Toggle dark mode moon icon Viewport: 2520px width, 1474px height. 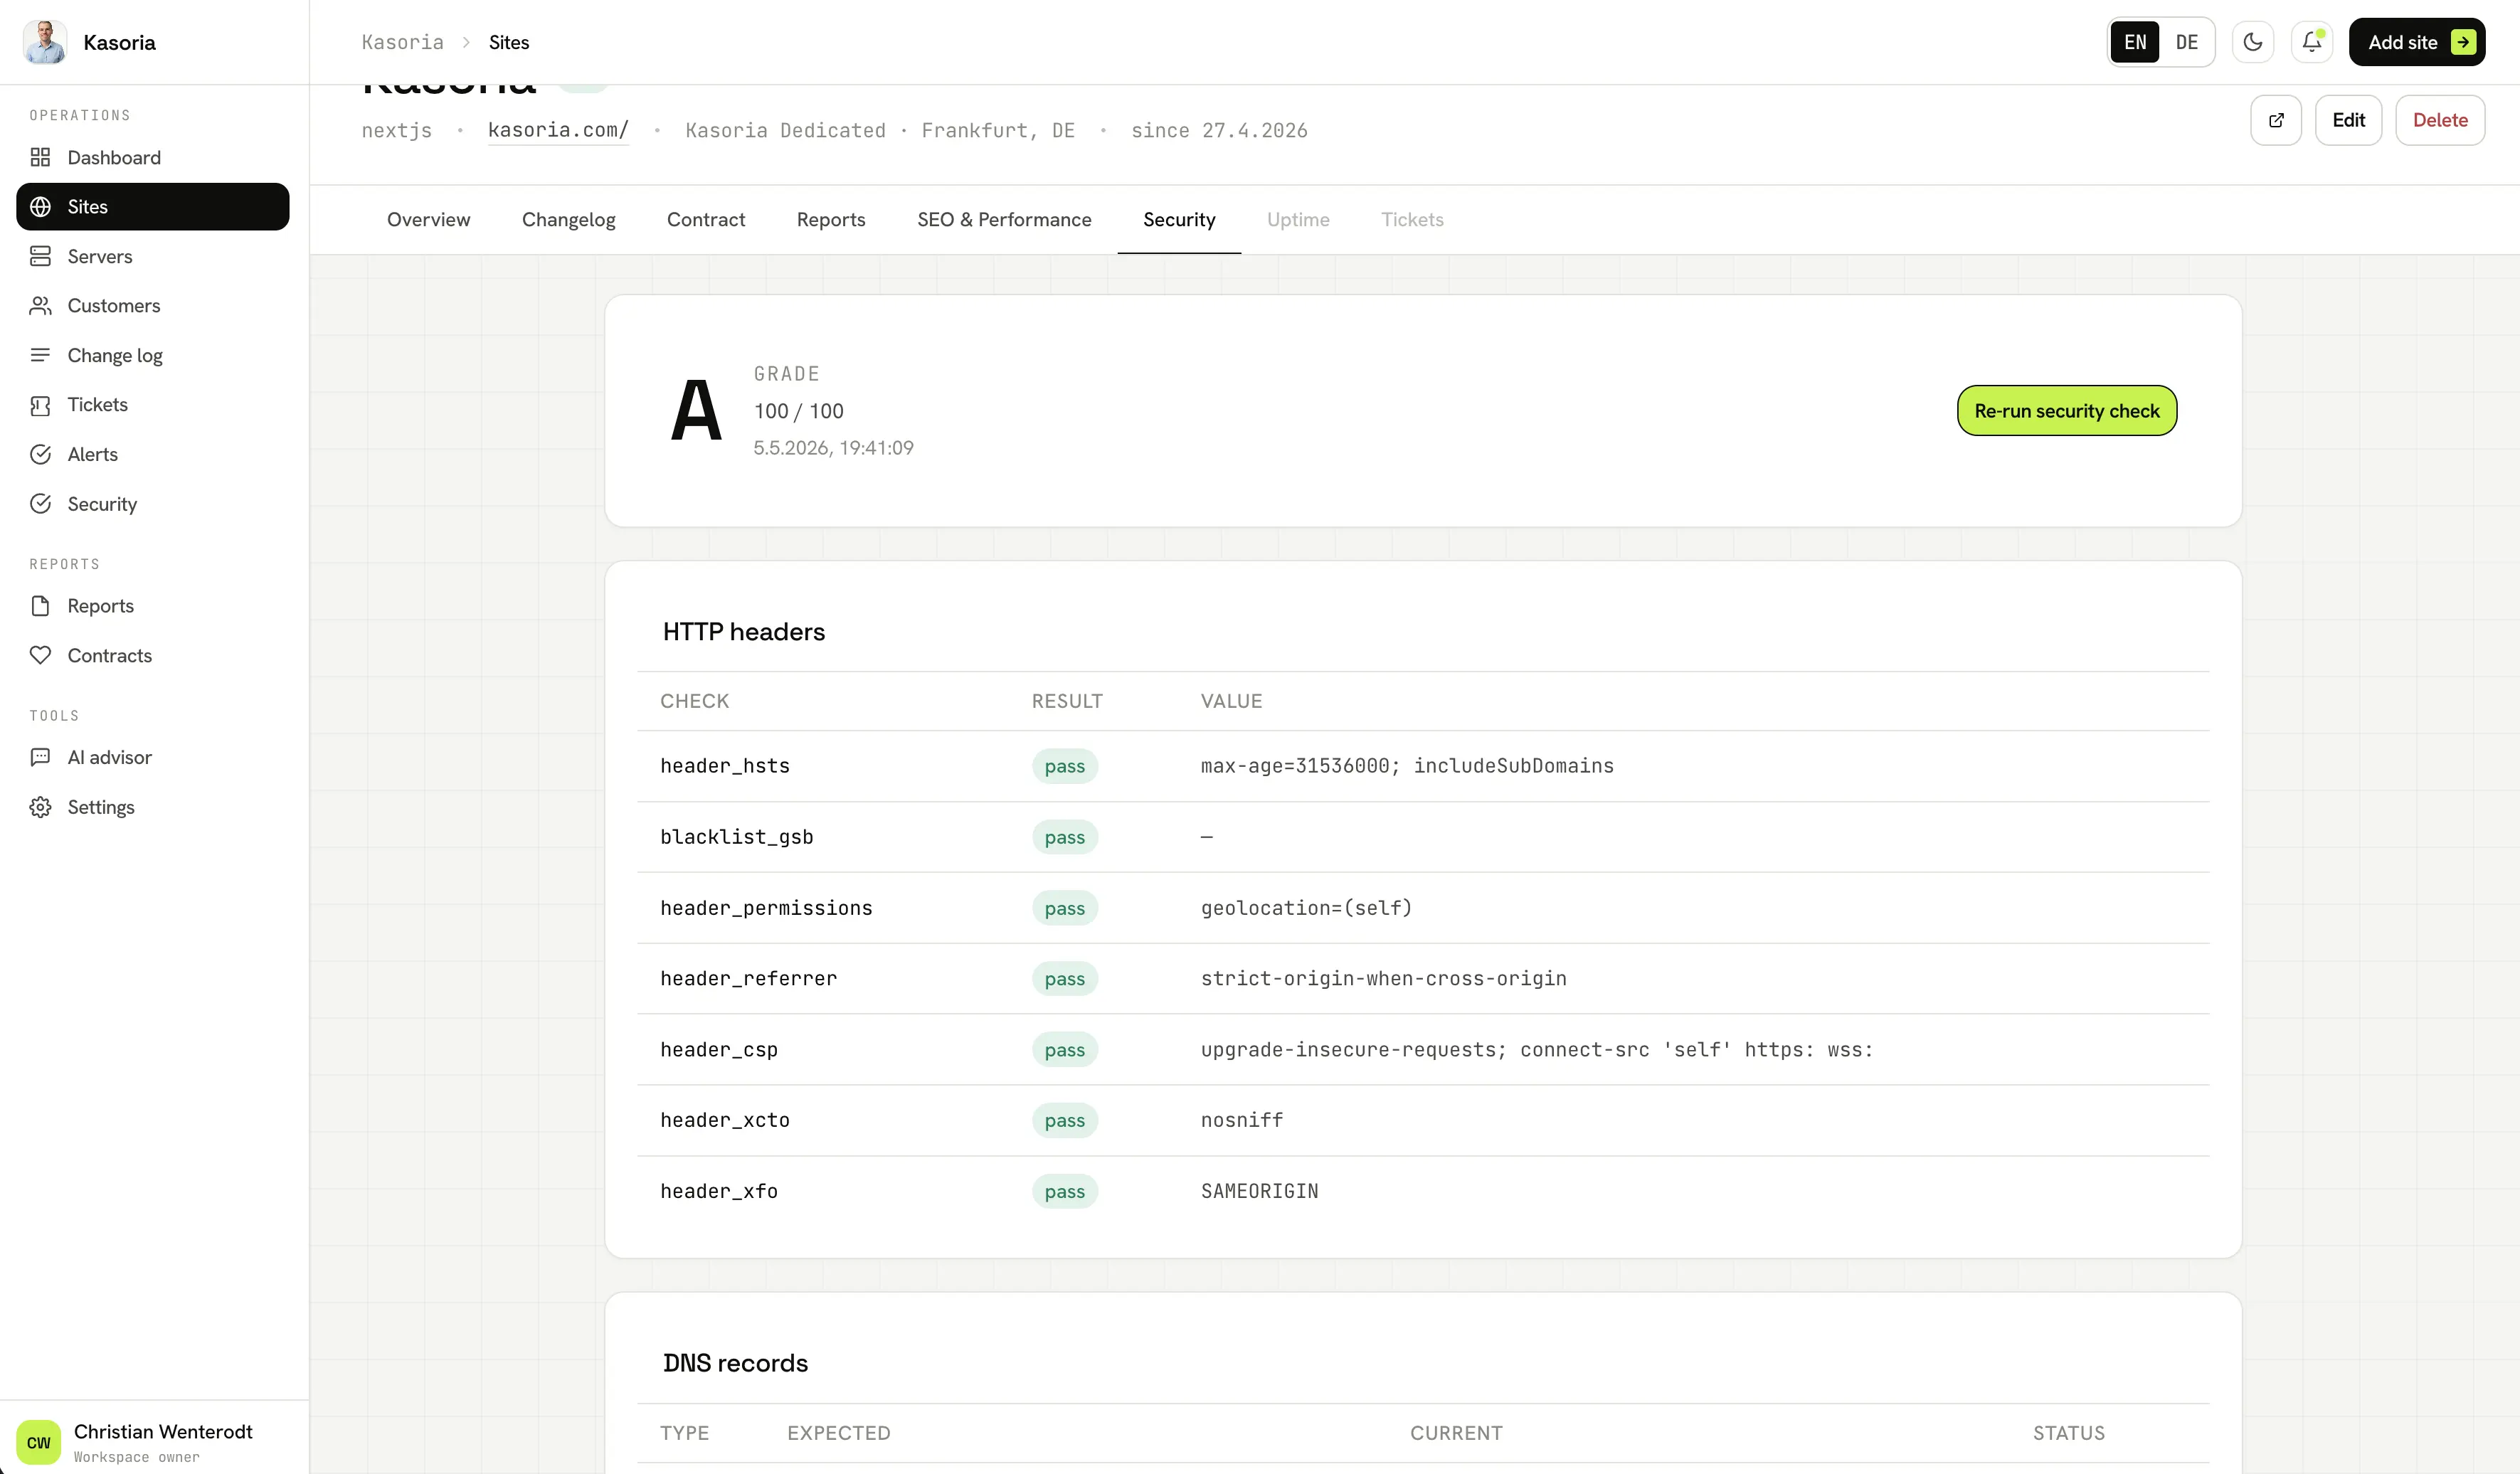point(2252,42)
